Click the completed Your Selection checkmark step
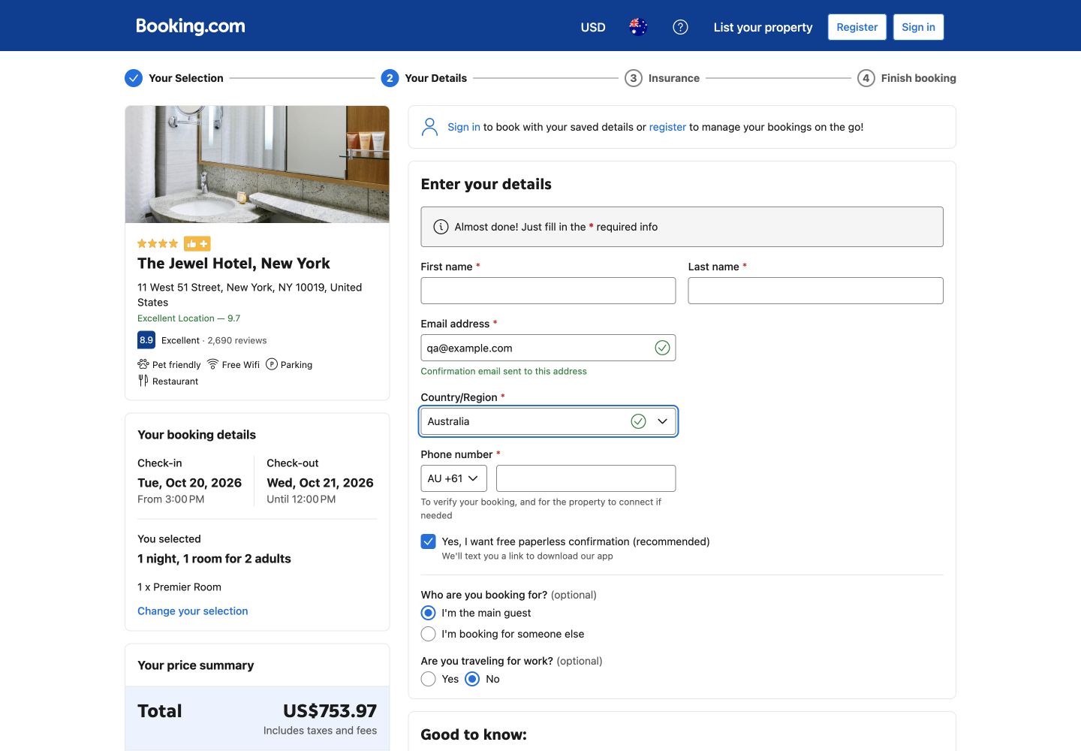Screen dimensions: 1081x751 point(134,78)
